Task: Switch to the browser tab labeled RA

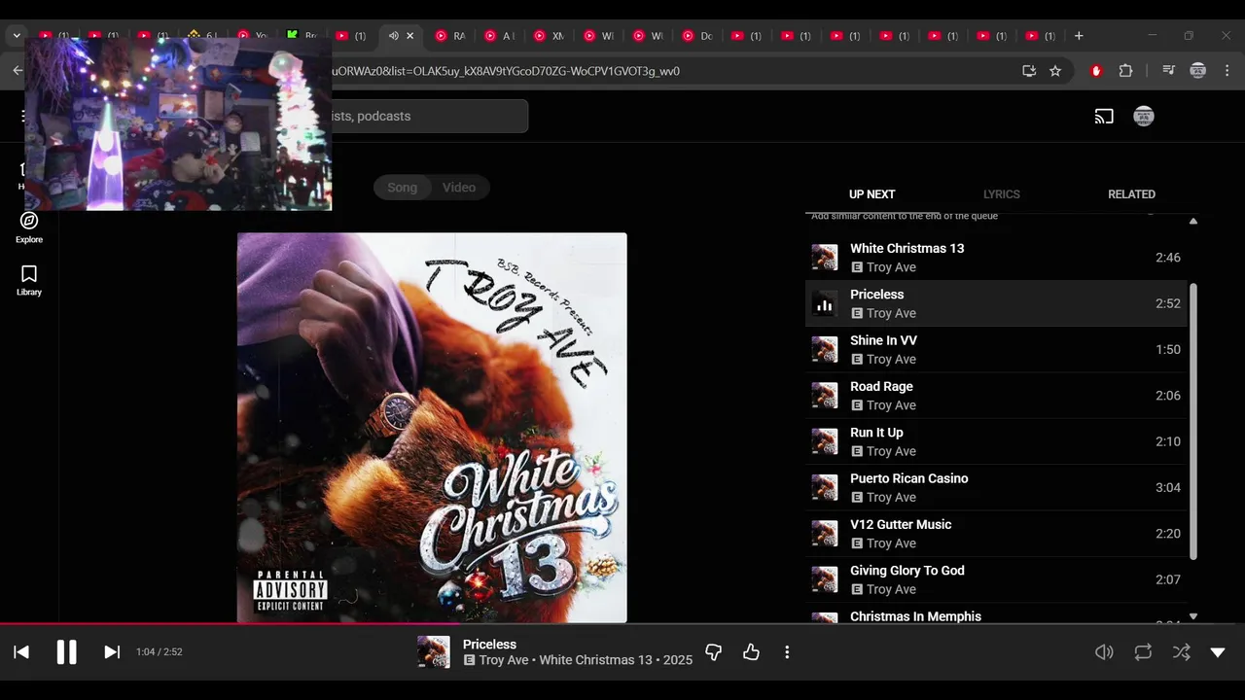Action: tap(449, 36)
